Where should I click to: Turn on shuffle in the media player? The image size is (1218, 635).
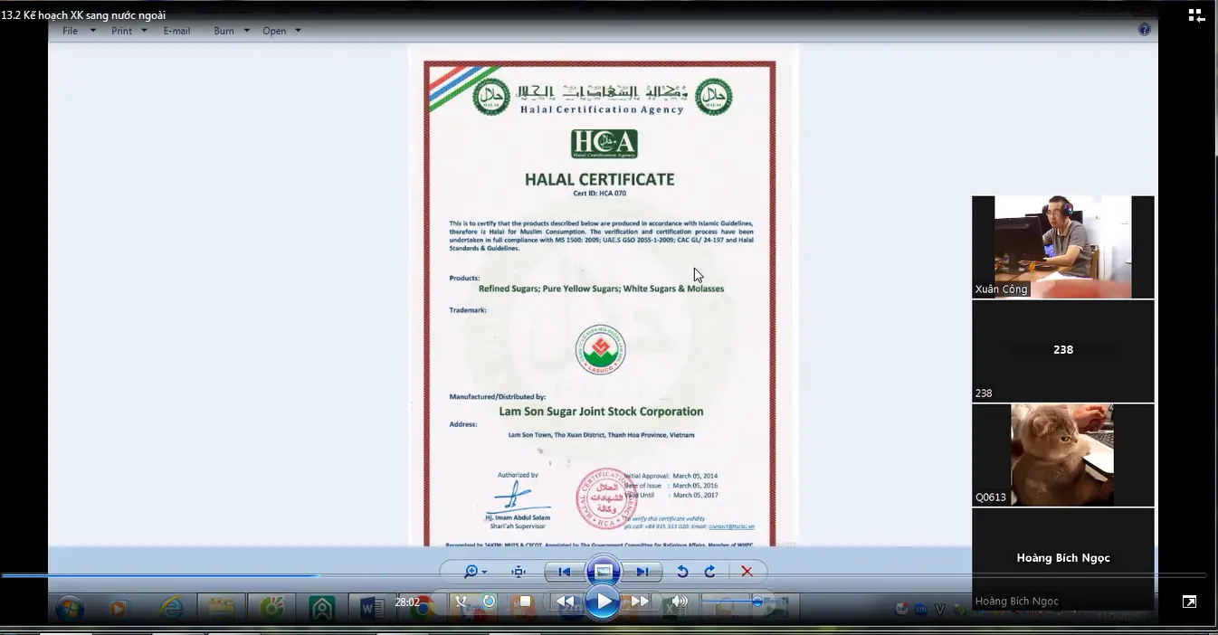point(462,602)
